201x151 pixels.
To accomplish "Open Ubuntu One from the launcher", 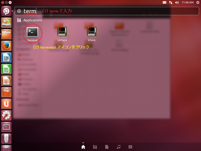I will [x=6, y=104].
